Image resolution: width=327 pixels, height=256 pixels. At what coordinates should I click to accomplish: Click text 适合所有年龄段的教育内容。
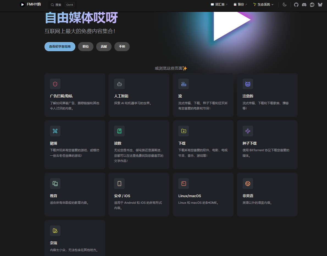(x=70, y=203)
